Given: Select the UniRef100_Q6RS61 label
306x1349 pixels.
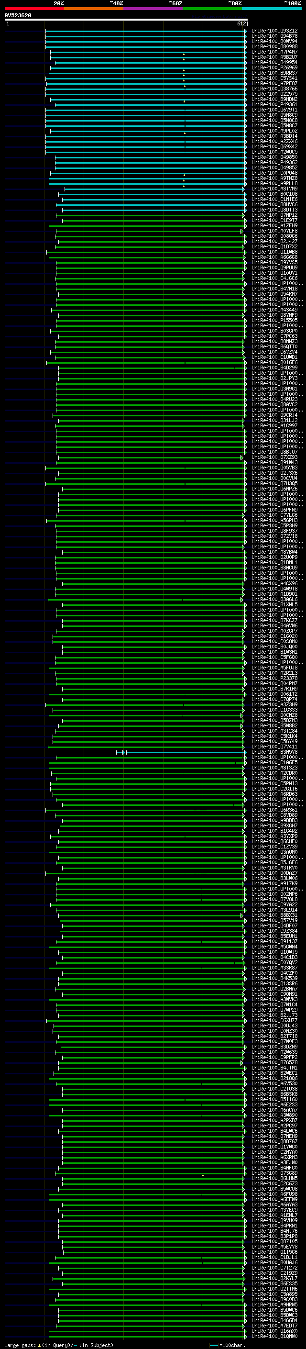Looking at the screenshot, I should point(274,810).
